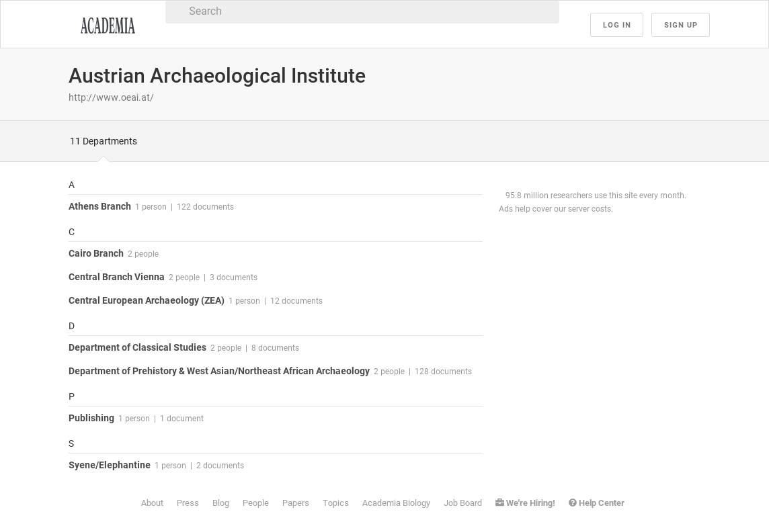Visit Department of Classical Studies
Viewport: 769px width, 516px height.
click(137, 347)
